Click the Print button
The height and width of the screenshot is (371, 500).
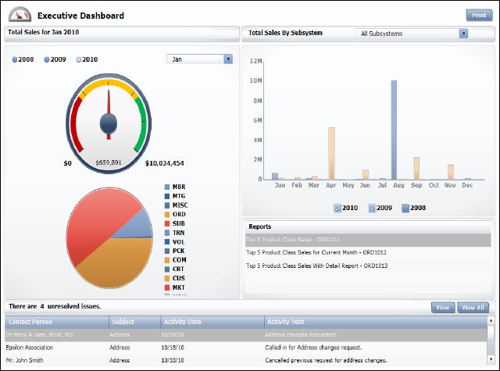(477, 15)
